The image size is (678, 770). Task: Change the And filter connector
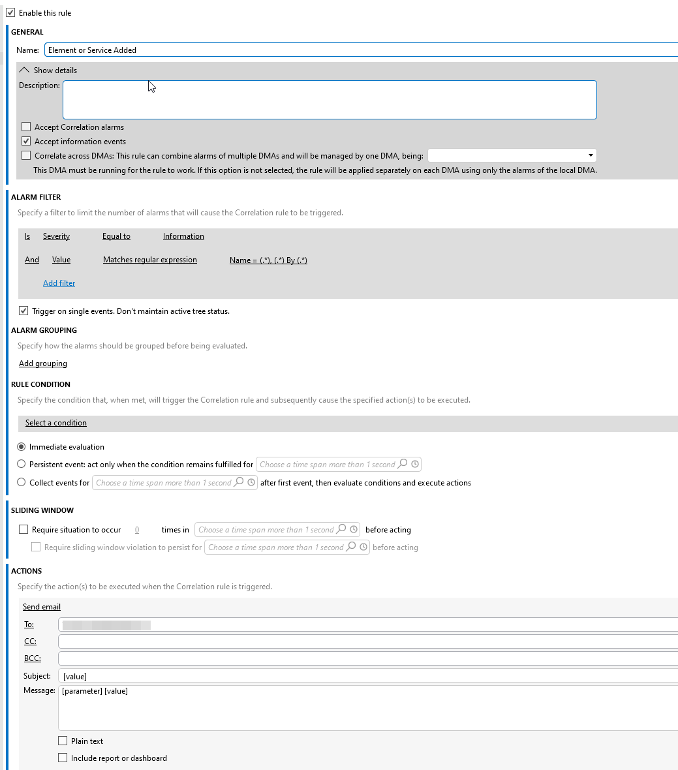32,260
